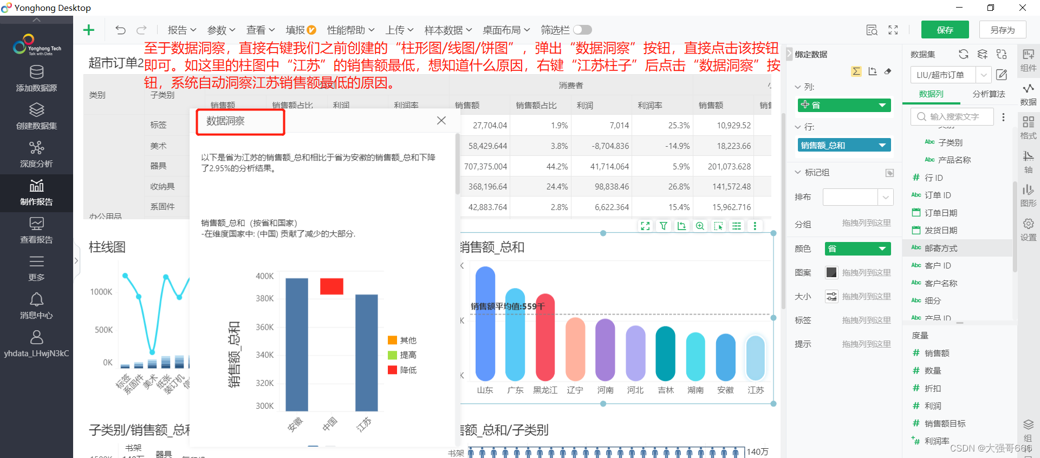Undo the last action

[x=120, y=30]
